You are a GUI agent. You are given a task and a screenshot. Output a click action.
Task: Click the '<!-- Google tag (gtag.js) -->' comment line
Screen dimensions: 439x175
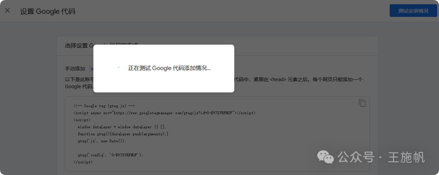coord(104,106)
